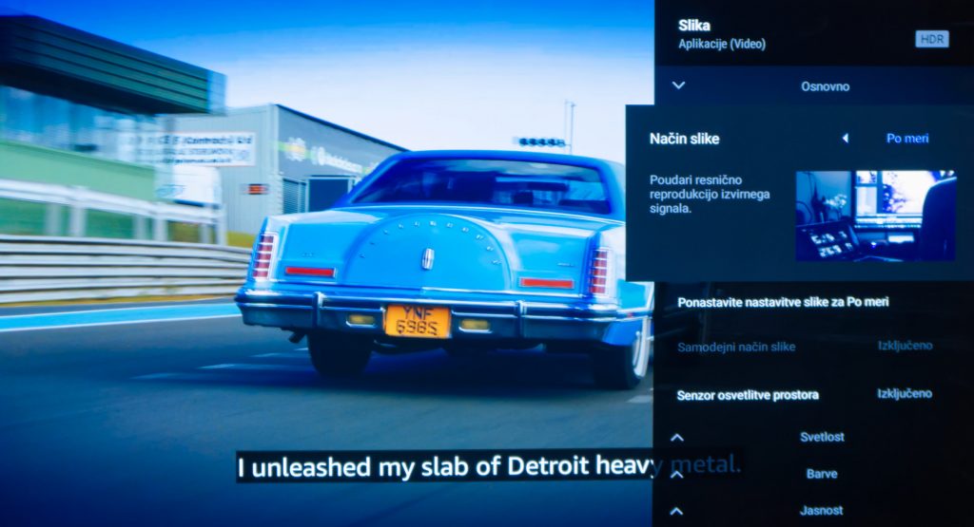Viewport: 974px width, 527px height.
Task: Select the Samodejni način slike label
Action: click(735, 347)
